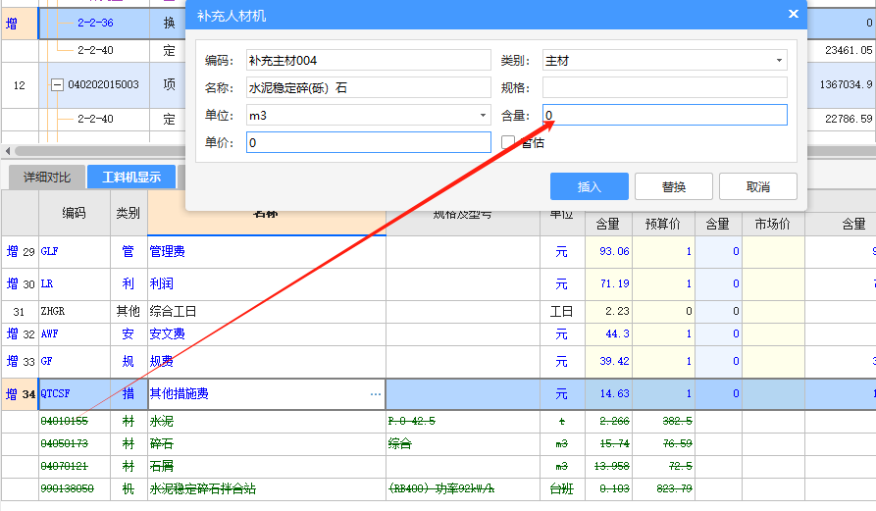Click the 单价 input field
The height and width of the screenshot is (511, 876).
[368, 142]
